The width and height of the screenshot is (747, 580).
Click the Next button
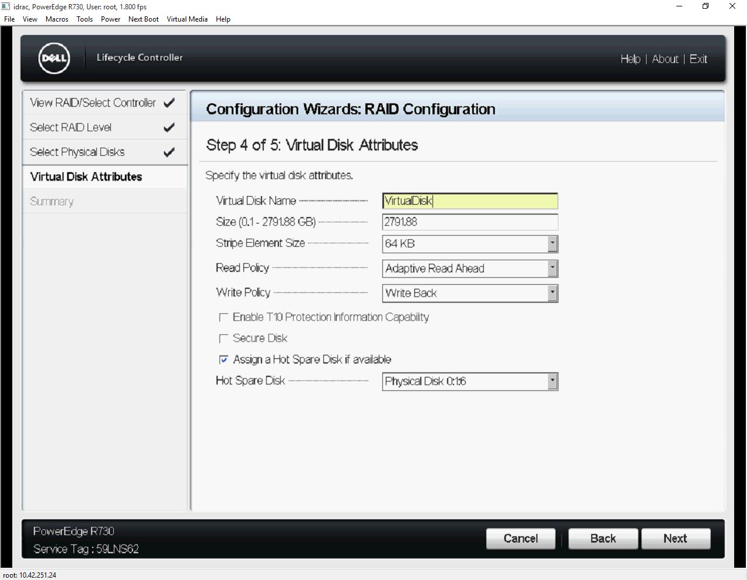675,539
